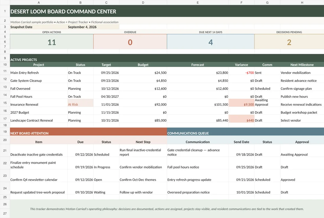
Task: Click Fall pool hours notice communication
Action: (198, 163)
